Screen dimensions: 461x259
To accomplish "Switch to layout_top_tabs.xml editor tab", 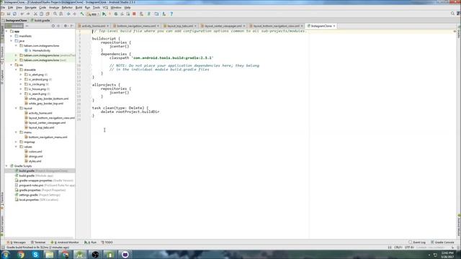I will tap(180, 26).
